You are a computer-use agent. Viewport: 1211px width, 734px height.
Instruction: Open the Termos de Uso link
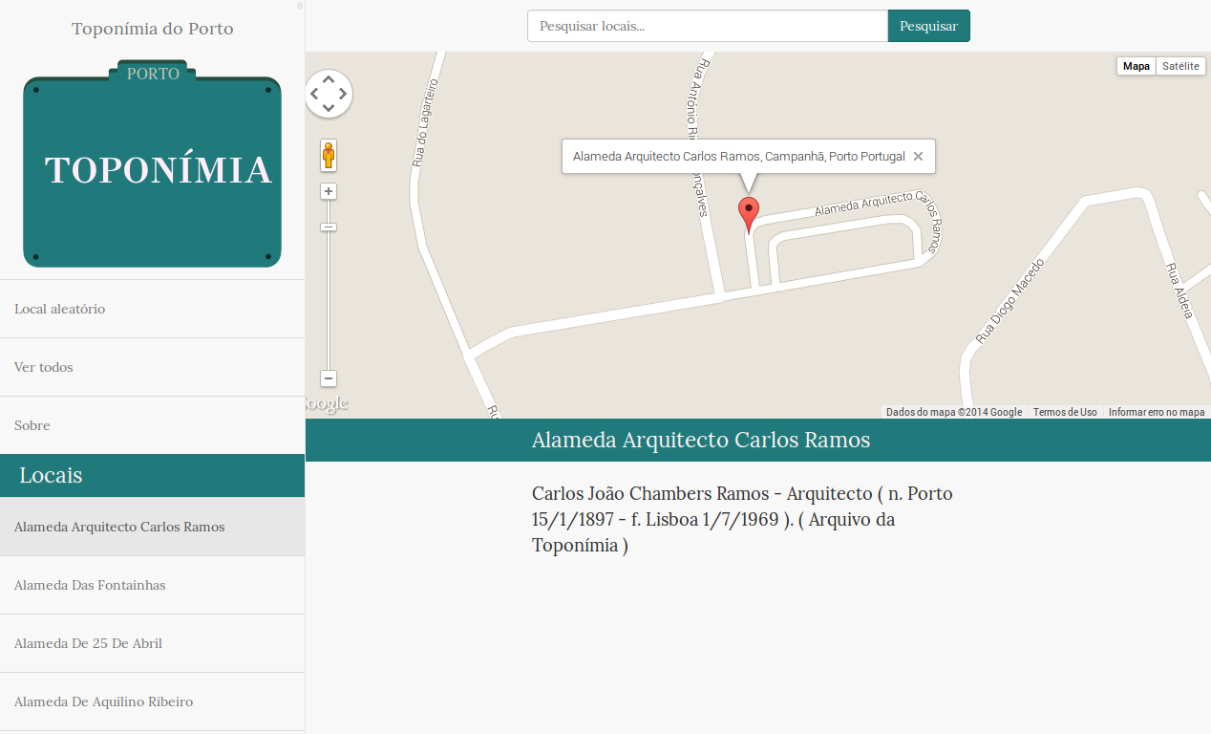pyautogui.click(x=1065, y=413)
